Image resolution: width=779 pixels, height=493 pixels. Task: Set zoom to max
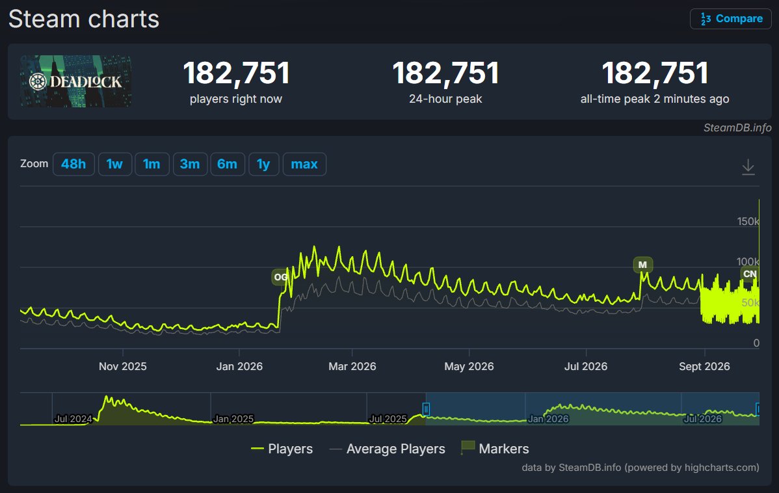(x=304, y=164)
